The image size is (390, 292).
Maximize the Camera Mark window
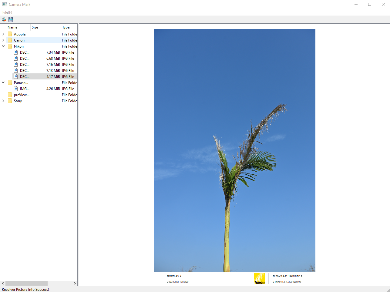370,4
